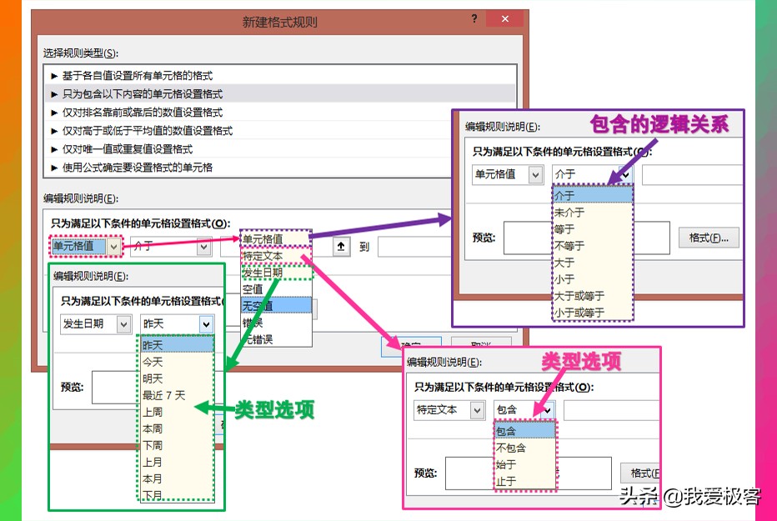Pick highlighted 介于 option above 未介于
The height and width of the screenshot is (521, 777).
tap(593, 196)
